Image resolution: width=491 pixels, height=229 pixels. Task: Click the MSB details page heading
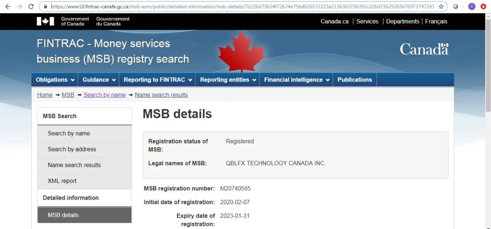click(177, 114)
